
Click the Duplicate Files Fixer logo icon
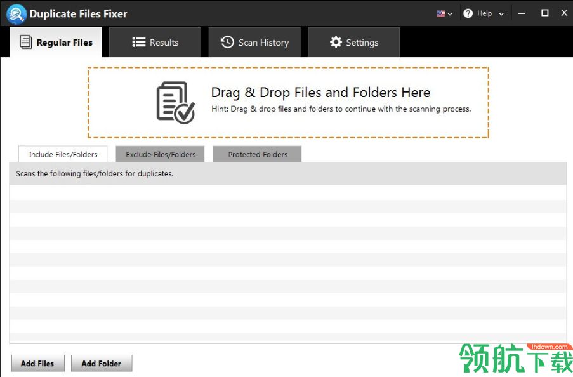pyautogui.click(x=16, y=13)
